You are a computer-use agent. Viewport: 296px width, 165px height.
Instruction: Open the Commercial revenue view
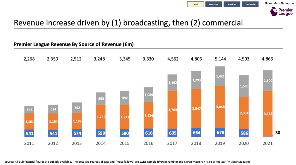pos(250,4)
